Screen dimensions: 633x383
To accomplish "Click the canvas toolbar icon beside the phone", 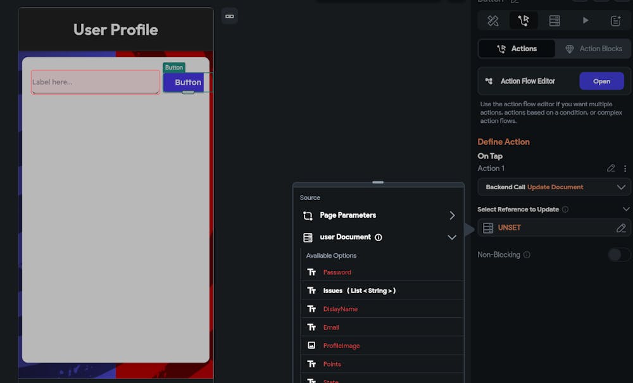I will click(x=229, y=16).
